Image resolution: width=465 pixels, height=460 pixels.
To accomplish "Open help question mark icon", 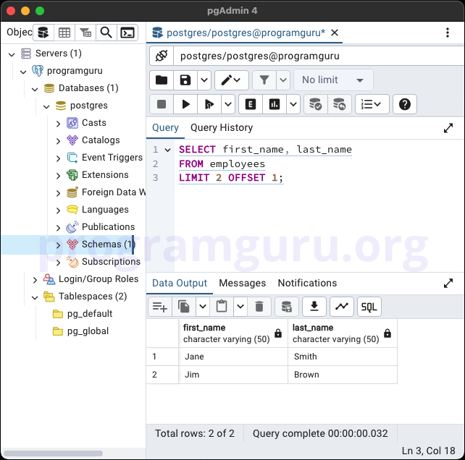I will [405, 104].
